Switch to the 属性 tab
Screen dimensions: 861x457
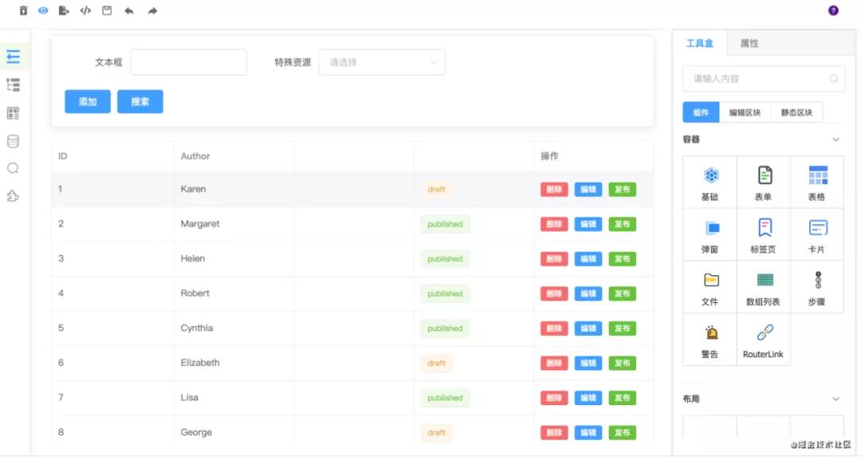click(749, 43)
